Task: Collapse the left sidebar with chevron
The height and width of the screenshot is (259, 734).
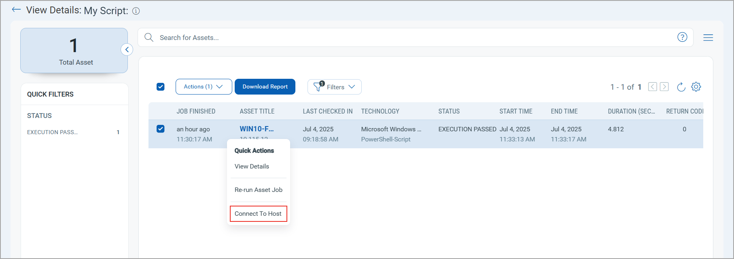Action: pos(127,50)
